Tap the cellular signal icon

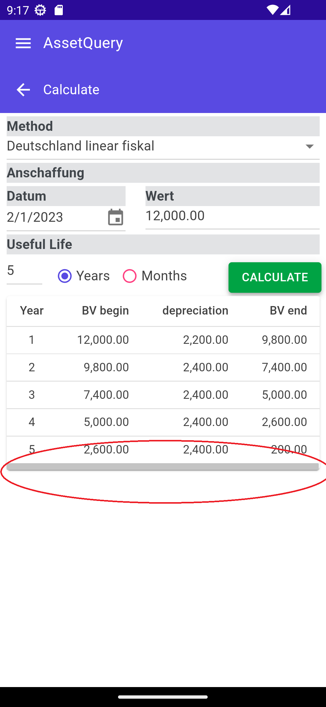[285, 10]
